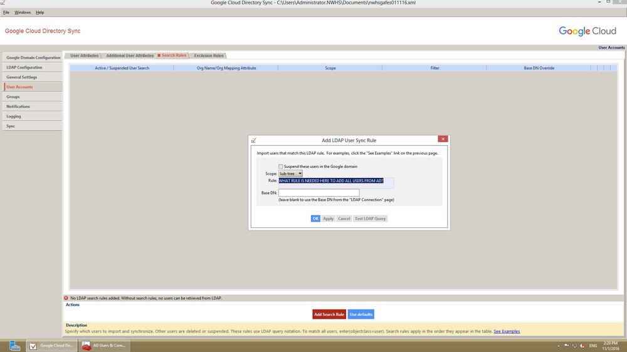Screen dimensions: 627x352
Task: Open the Notifications section
Action: (33, 106)
